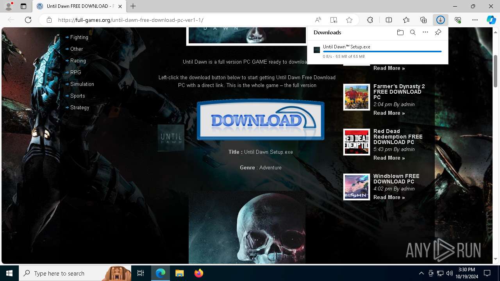Click the address bar URL
Screen dimensions: 500x281
click(x=131, y=20)
